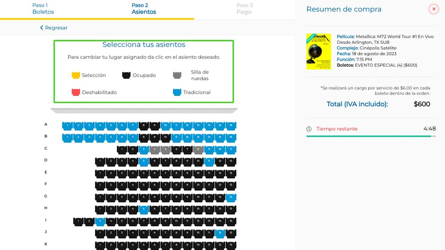Image resolution: width=445 pixels, height=250 pixels.
Task: Select wheelchair seat 5 in row C
Action: (x=165, y=149)
